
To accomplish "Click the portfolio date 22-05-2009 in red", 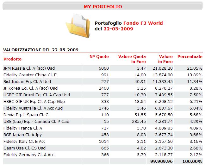I will [x=118, y=29].
